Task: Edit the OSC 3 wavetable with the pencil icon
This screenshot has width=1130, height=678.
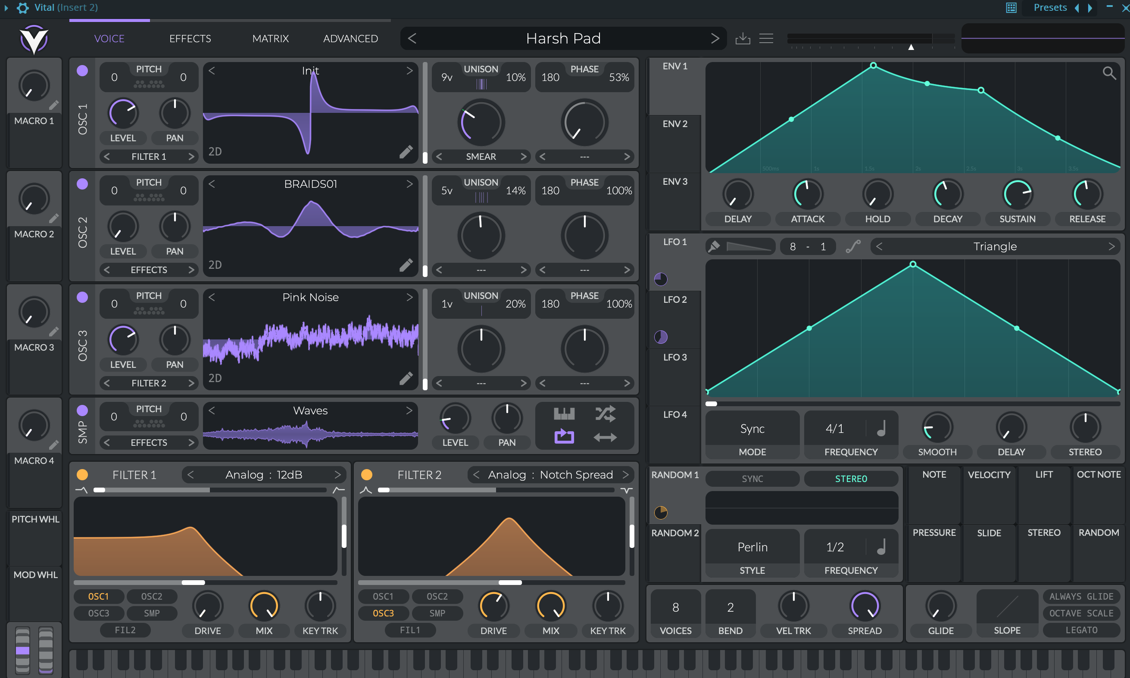Action: click(406, 378)
